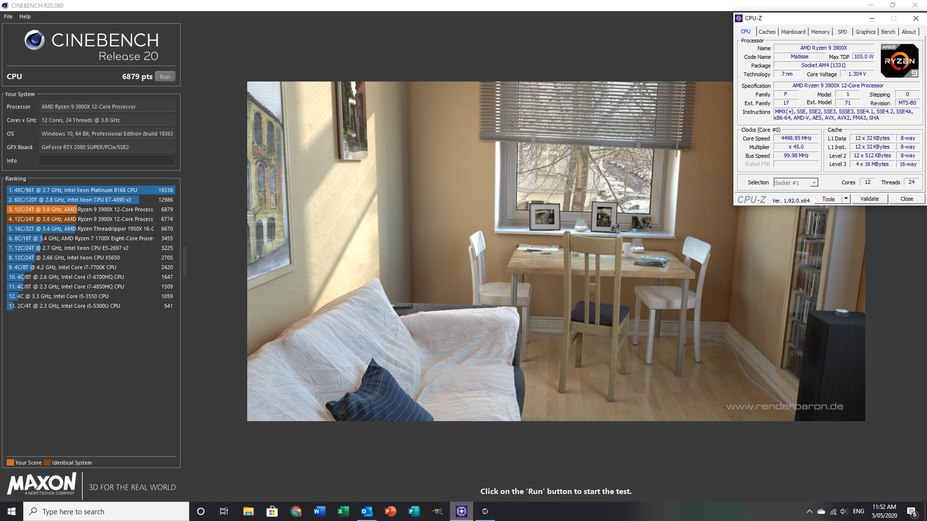Click the Processor name field in Cinebench
This screenshot has width=927, height=521.
(107, 107)
